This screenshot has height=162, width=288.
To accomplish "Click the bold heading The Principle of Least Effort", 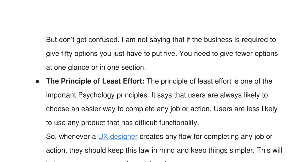I will 95,81.
